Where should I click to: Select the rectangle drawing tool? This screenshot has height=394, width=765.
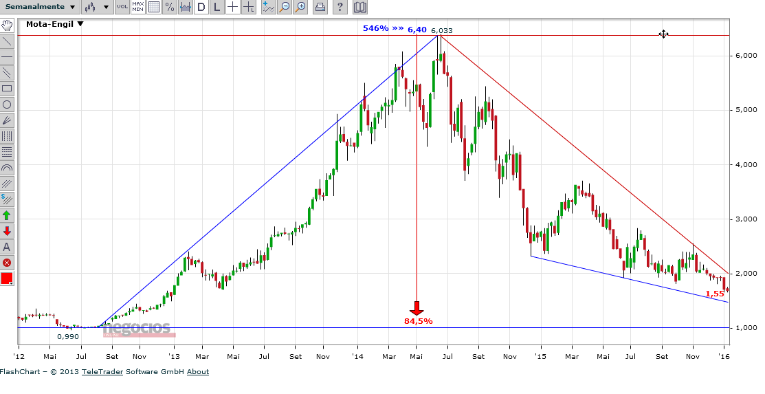(x=7, y=89)
